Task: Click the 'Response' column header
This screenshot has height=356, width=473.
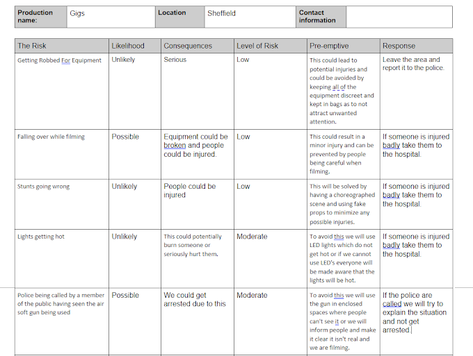Action: [416, 46]
